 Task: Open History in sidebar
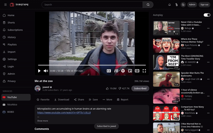click(x=16, y=37)
